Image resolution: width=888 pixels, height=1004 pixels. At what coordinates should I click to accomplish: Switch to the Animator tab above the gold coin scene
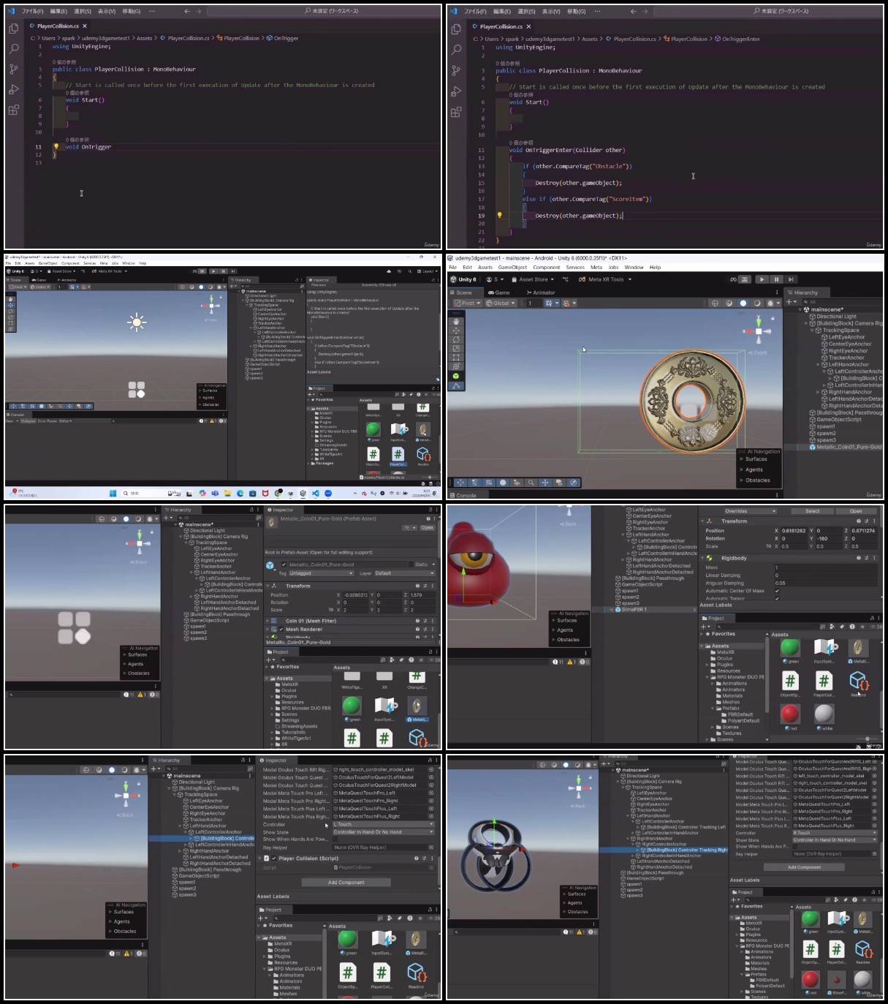[x=540, y=292]
